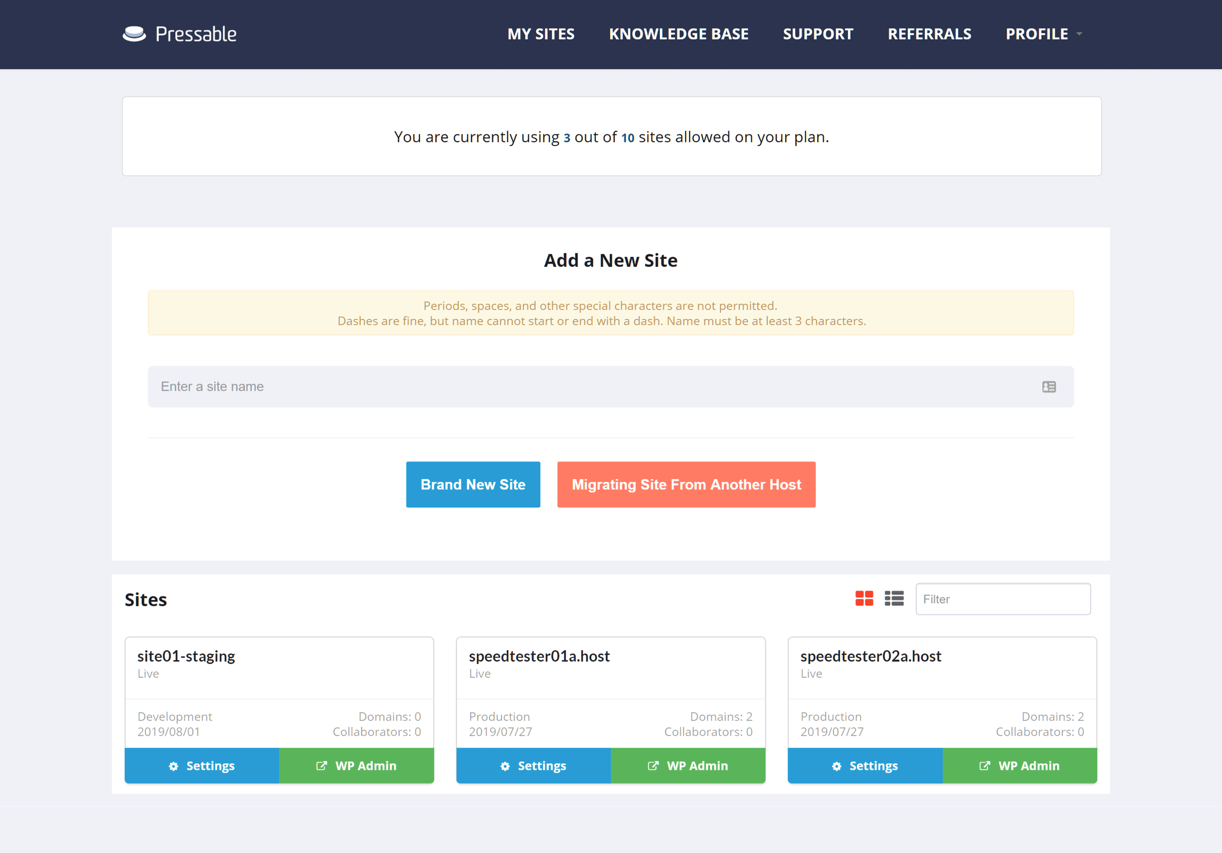Click Production label on speedtester02a.host

pos(831,717)
